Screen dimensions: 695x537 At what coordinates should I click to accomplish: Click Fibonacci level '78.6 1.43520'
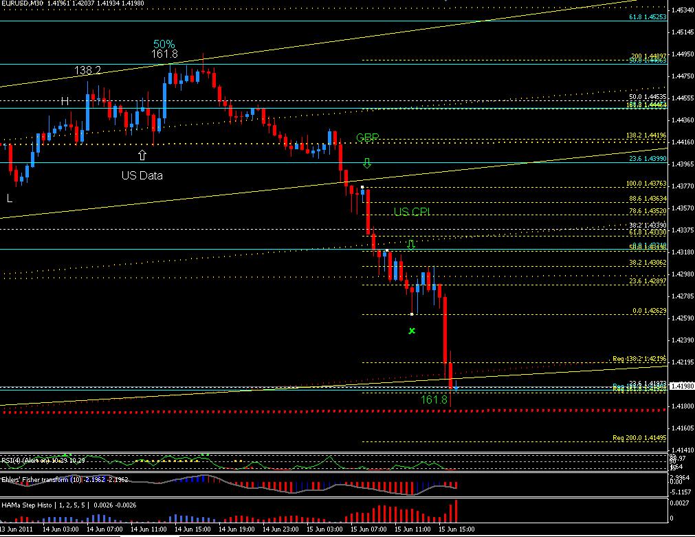click(x=648, y=211)
